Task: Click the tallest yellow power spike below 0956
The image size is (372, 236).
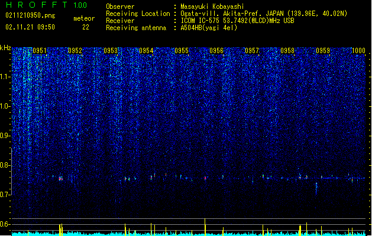Action: (205, 227)
